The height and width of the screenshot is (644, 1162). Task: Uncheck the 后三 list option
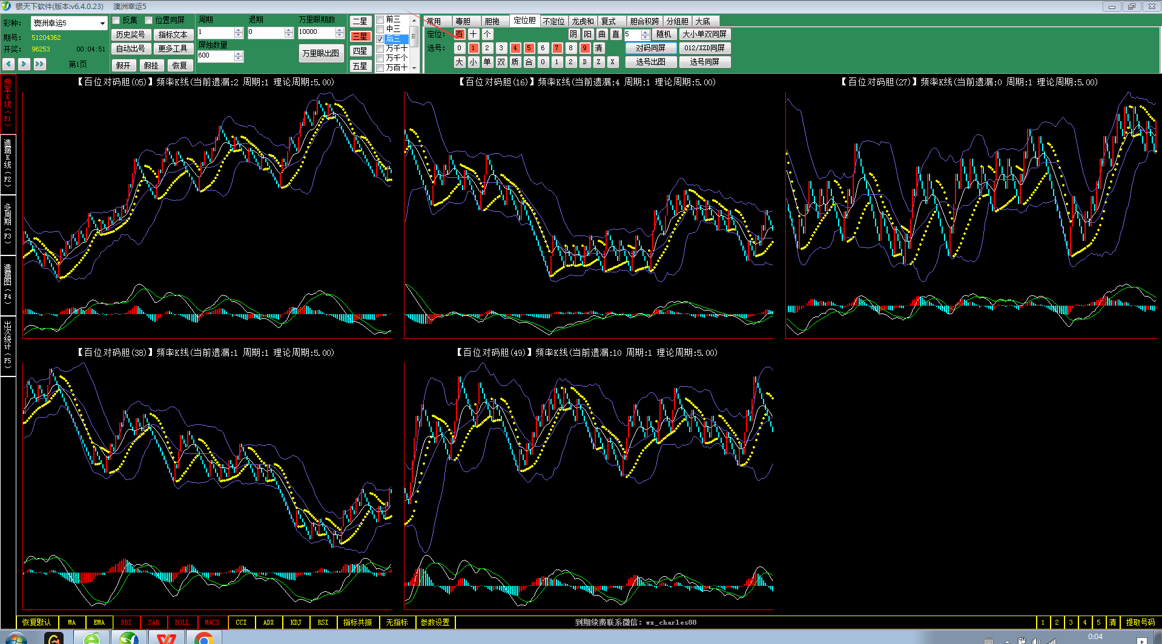point(380,39)
